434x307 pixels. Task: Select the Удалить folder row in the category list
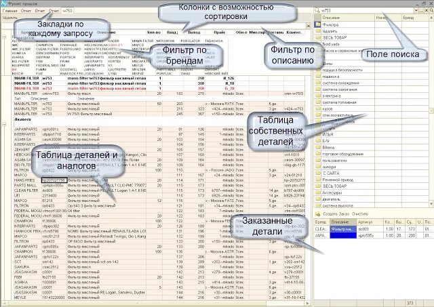372,31
